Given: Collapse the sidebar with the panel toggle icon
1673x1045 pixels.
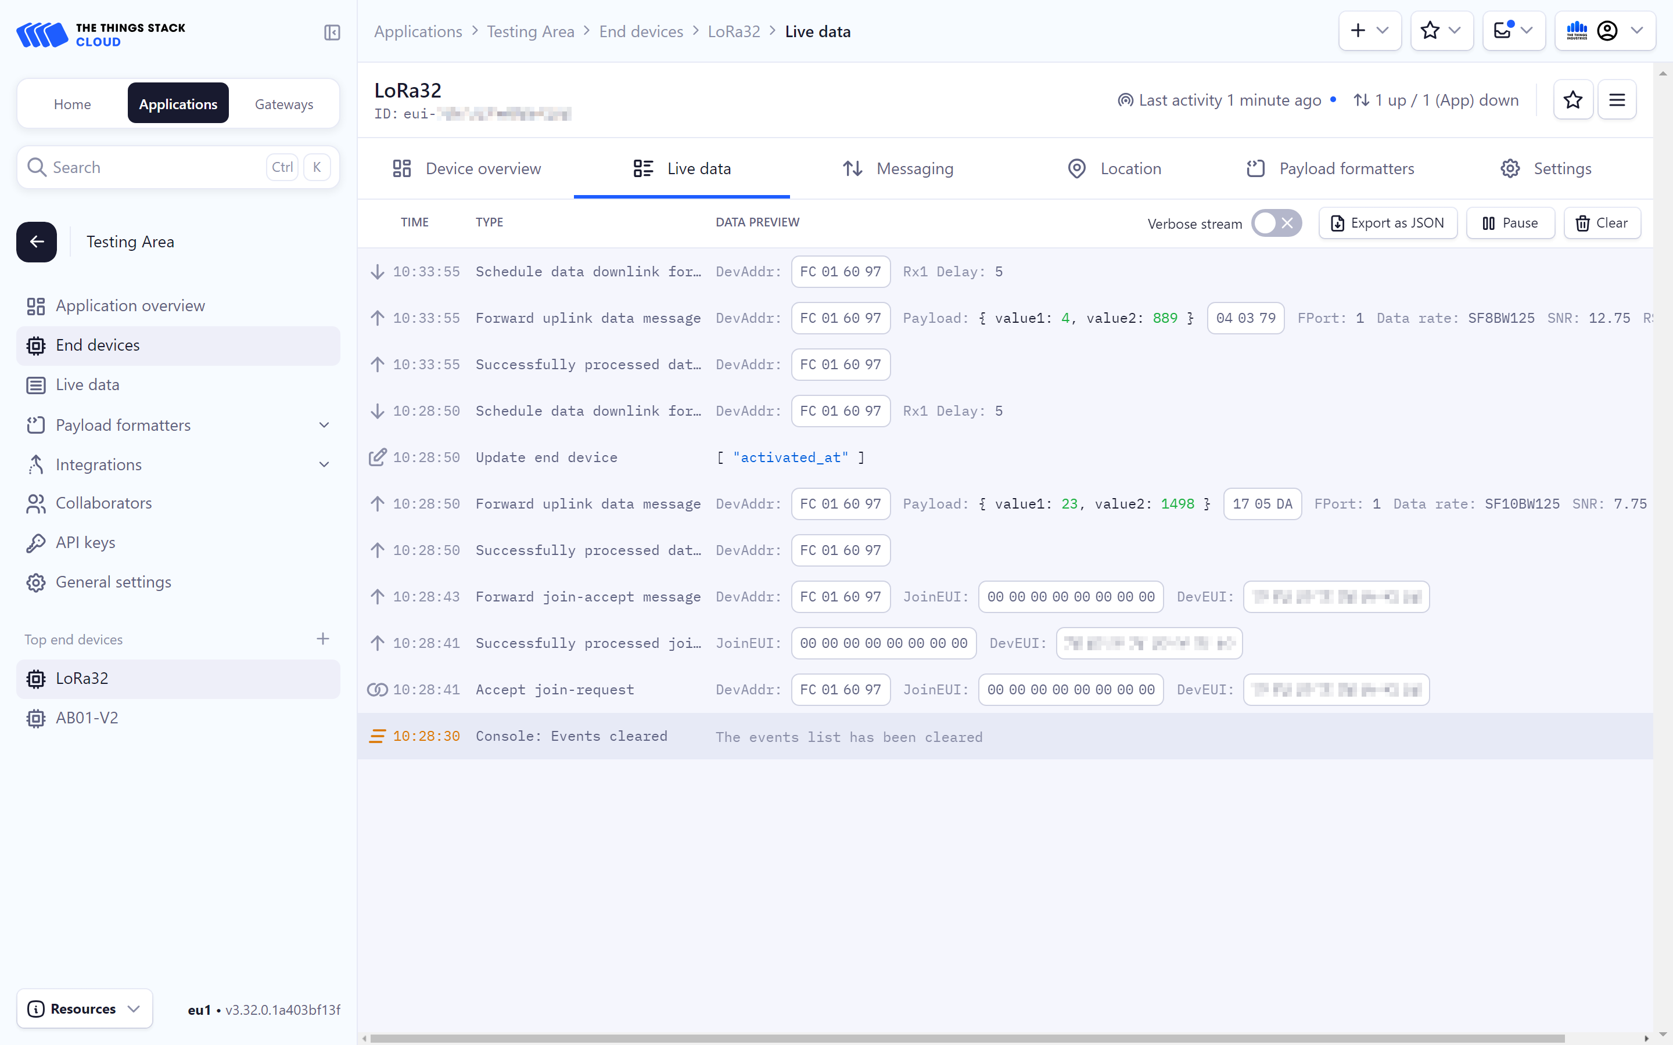Looking at the screenshot, I should coord(332,33).
